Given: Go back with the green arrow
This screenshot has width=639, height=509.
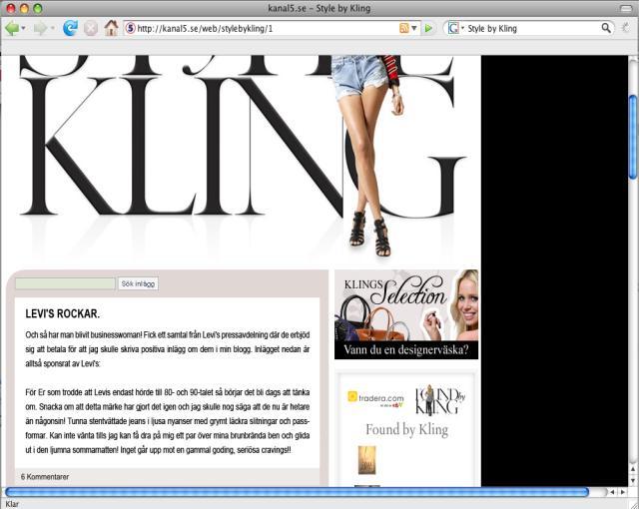Looking at the screenshot, I should tap(11, 28).
